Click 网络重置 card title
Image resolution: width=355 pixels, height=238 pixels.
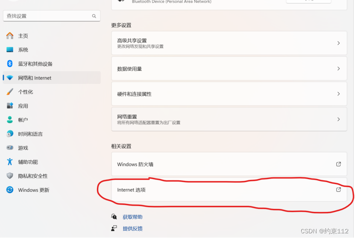point(127,117)
